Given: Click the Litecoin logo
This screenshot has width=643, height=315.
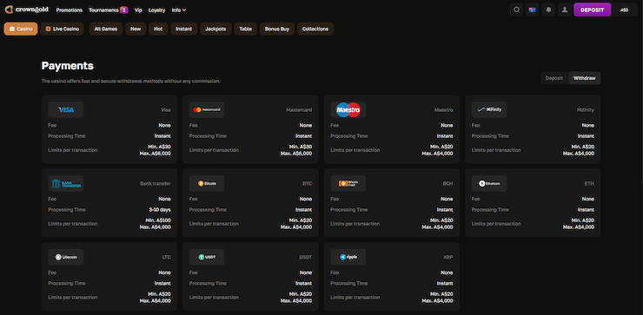Looking at the screenshot, I should 66,257.
